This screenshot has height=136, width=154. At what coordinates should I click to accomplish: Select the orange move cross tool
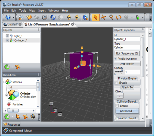pyautogui.click(x=103, y=17)
